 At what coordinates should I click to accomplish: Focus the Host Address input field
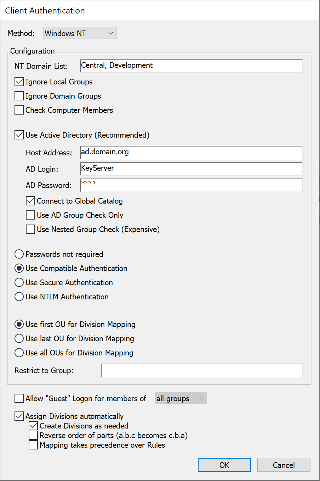click(191, 153)
